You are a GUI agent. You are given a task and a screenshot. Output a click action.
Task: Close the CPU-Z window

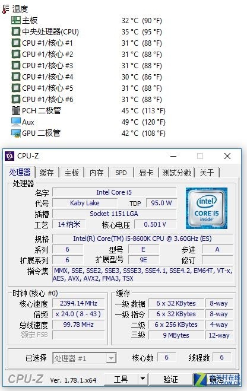pyautogui.click(x=227, y=156)
